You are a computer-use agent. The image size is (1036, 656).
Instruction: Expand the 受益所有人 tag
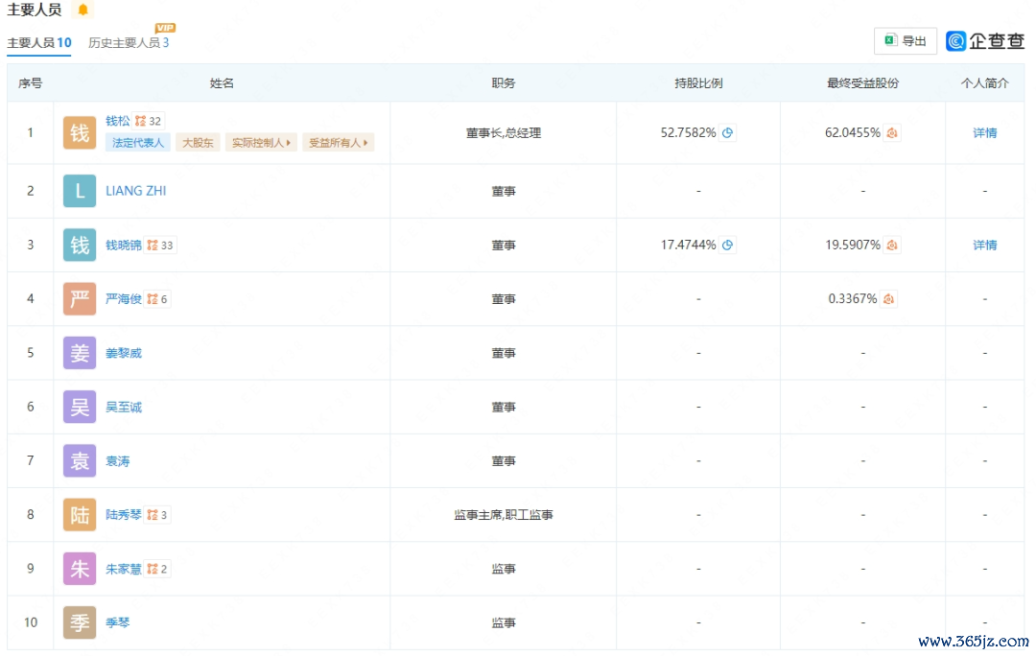pyautogui.click(x=338, y=143)
